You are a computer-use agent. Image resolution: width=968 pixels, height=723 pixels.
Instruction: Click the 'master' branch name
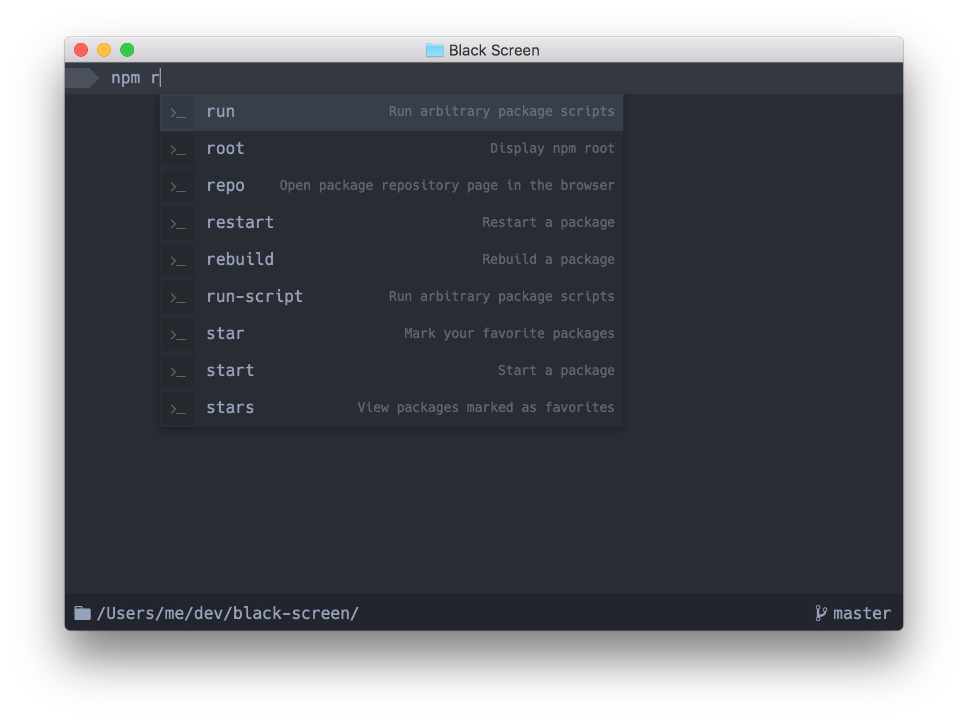pyautogui.click(x=862, y=613)
